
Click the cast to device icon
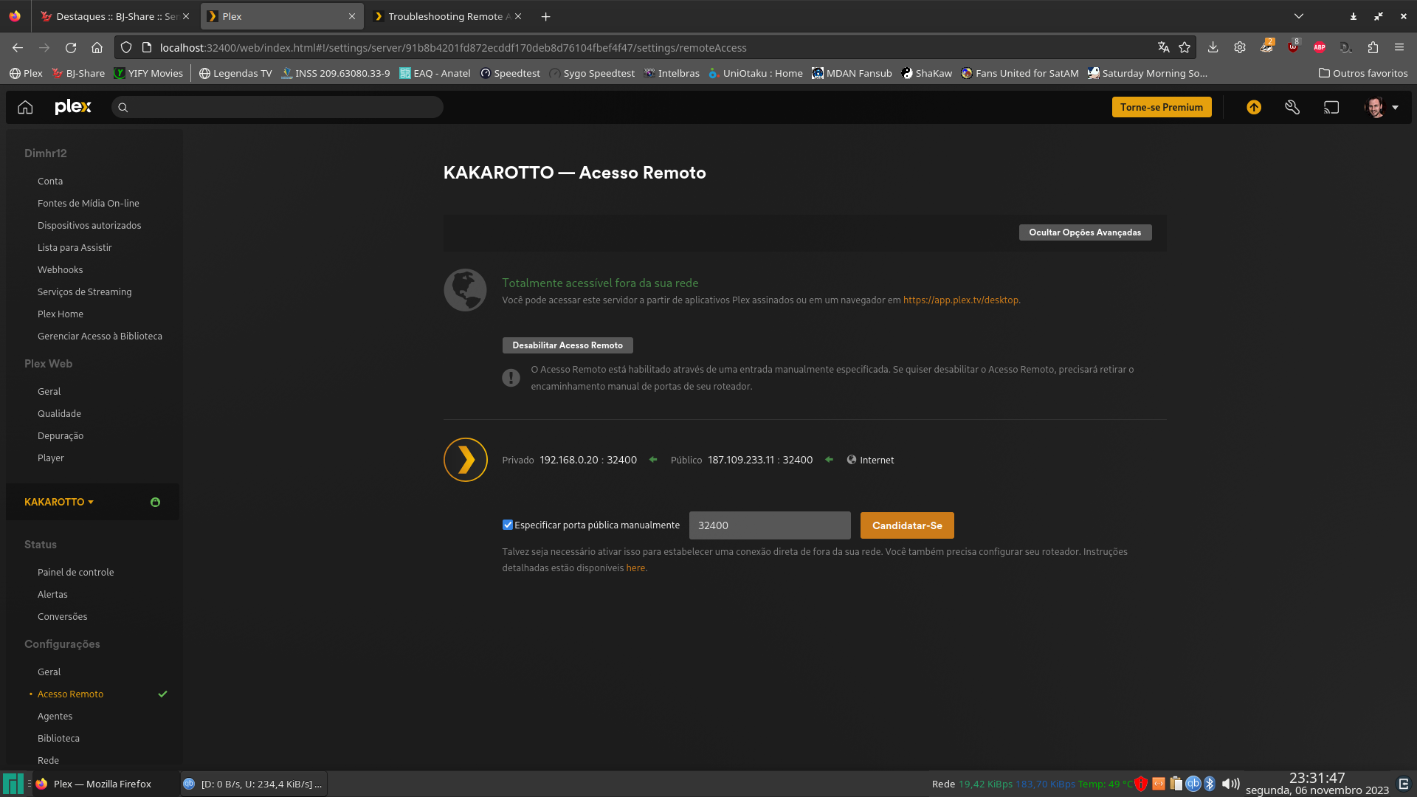pos(1331,107)
